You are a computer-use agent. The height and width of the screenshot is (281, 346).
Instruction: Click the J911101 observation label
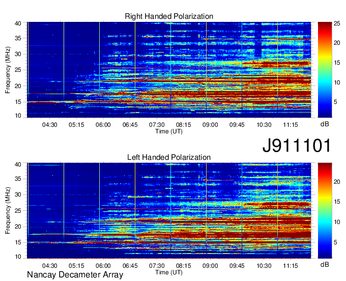click(297, 146)
